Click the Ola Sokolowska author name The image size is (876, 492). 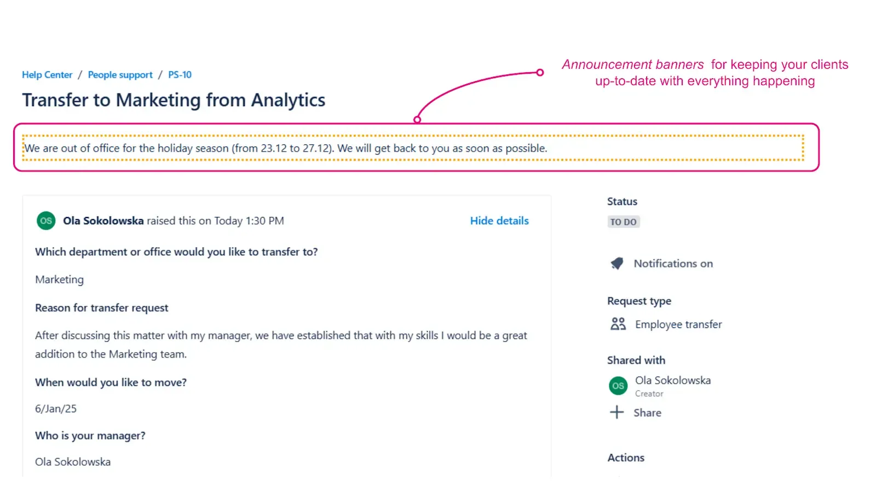pos(103,221)
